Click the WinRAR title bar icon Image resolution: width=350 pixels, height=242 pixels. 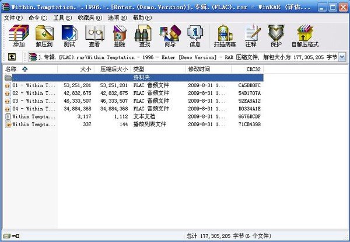[x=5, y=6]
